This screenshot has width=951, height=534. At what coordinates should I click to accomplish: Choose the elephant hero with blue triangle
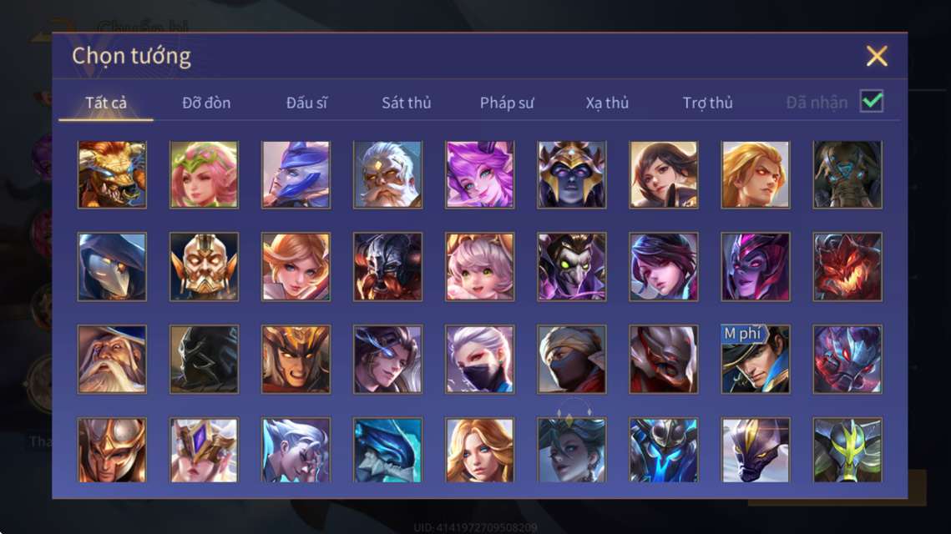coord(847,174)
